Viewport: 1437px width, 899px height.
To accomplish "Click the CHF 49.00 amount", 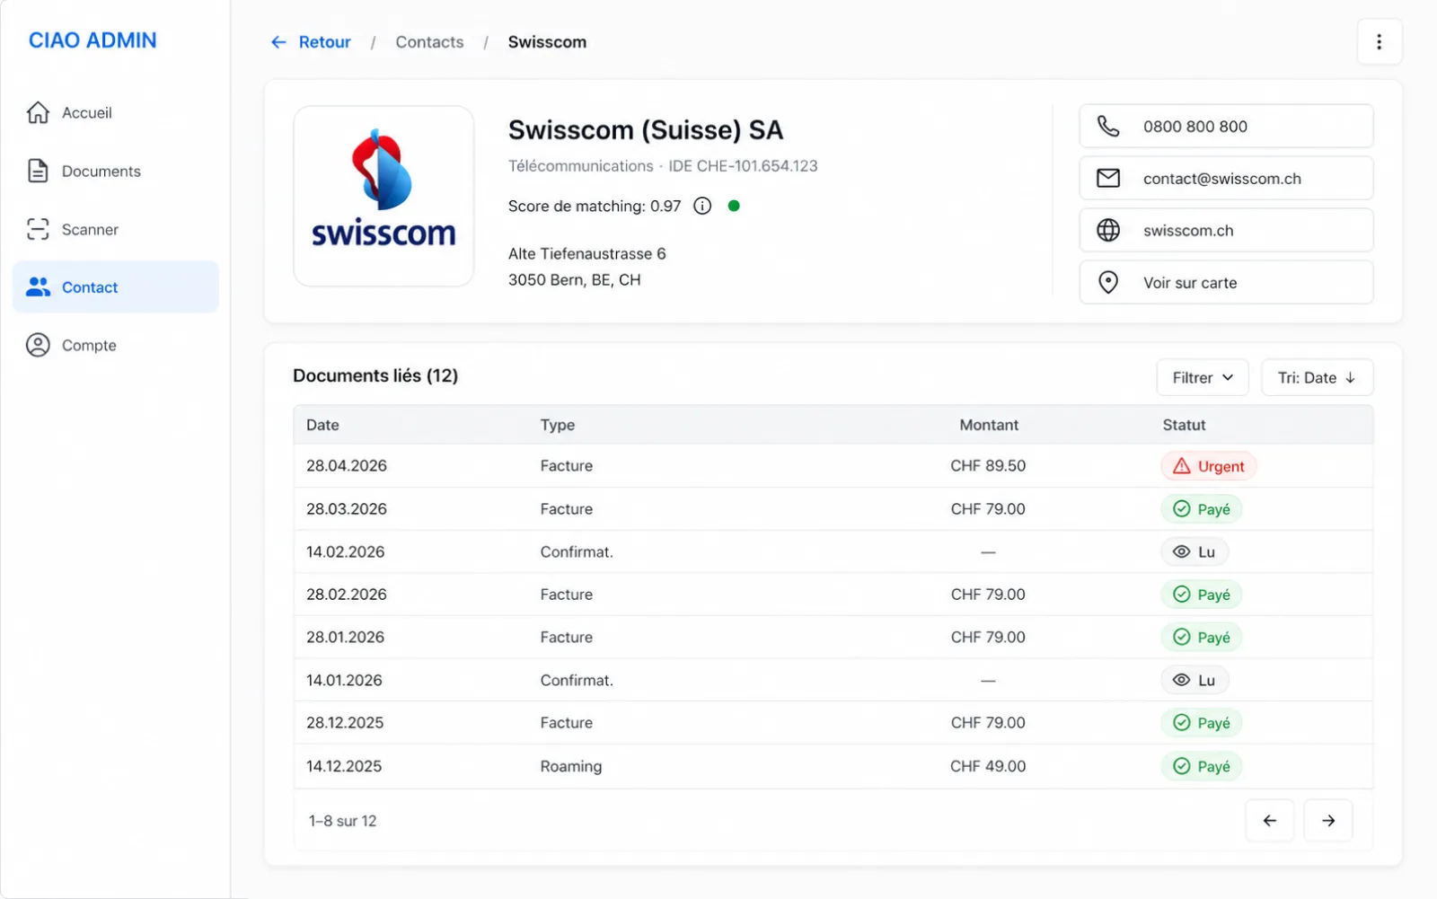I will [x=988, y=766].
